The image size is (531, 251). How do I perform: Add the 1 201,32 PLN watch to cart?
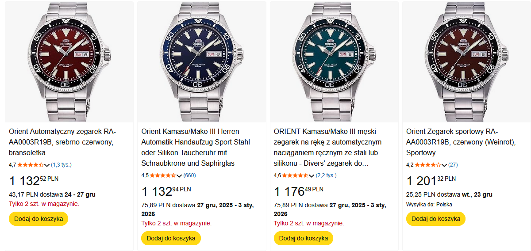click(436, 219)
